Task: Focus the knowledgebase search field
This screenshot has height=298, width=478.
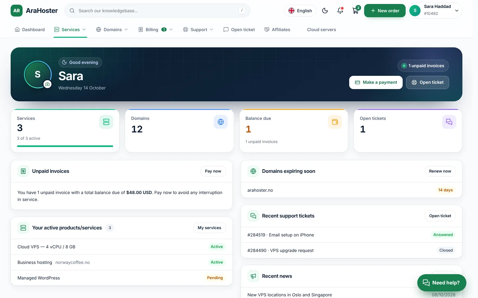Action: (x=157, y=11)
